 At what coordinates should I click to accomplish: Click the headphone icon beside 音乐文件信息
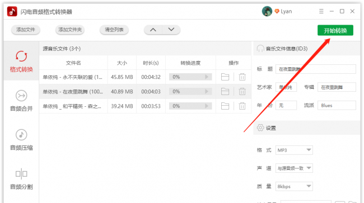click(260, 49)
